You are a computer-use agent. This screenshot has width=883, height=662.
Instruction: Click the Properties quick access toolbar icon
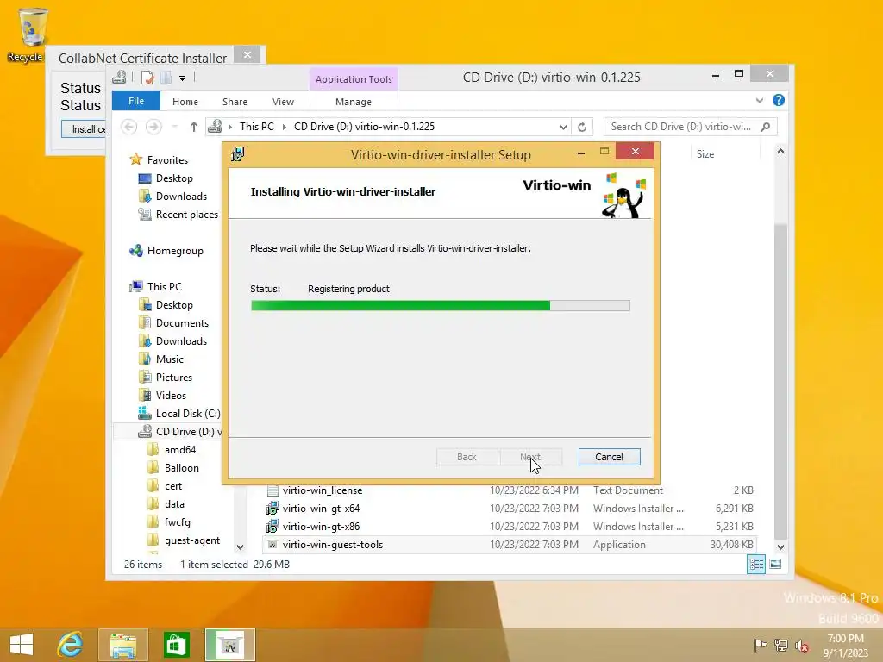[147, 78]
